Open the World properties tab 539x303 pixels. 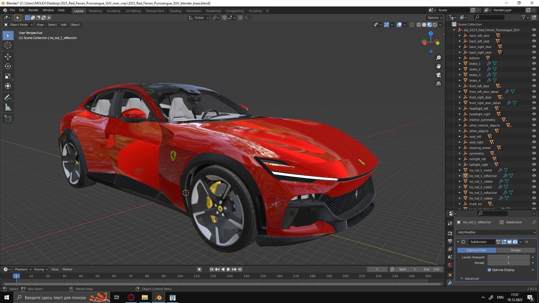point(450,265)
